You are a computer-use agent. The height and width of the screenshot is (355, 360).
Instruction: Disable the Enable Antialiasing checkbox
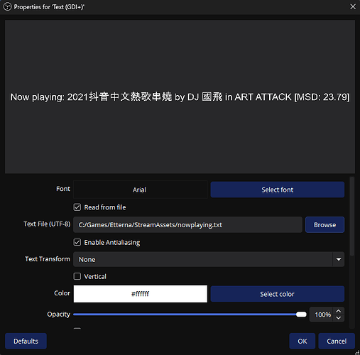pos(77,242)
